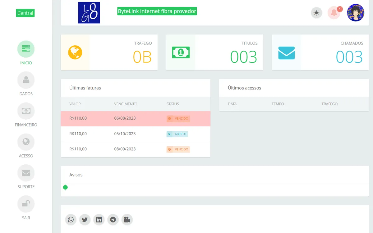Click the Últimos acessos heading
This screenshot has height=233, width=373.
(x=245, y=88)
